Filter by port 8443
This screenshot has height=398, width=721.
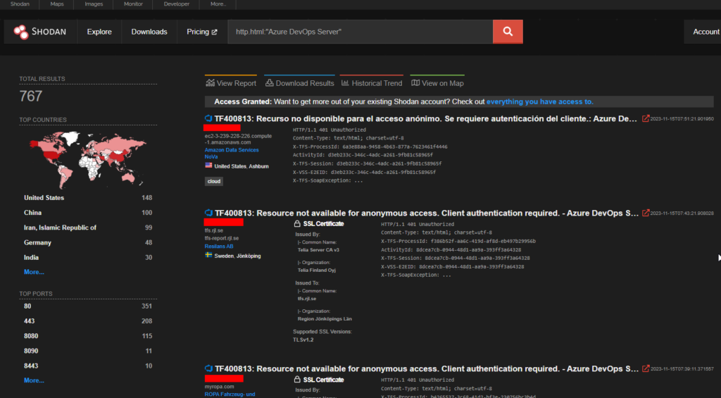(88, 366)
